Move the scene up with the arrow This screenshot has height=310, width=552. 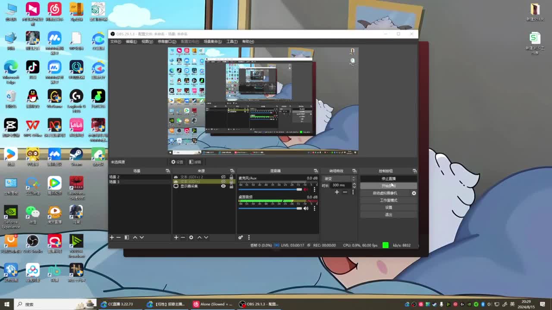pyautogui.click(x=135, y=237)
